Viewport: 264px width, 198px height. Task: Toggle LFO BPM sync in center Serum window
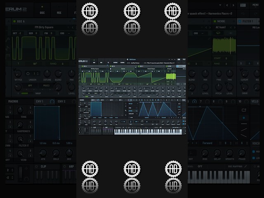pos(137,122)
